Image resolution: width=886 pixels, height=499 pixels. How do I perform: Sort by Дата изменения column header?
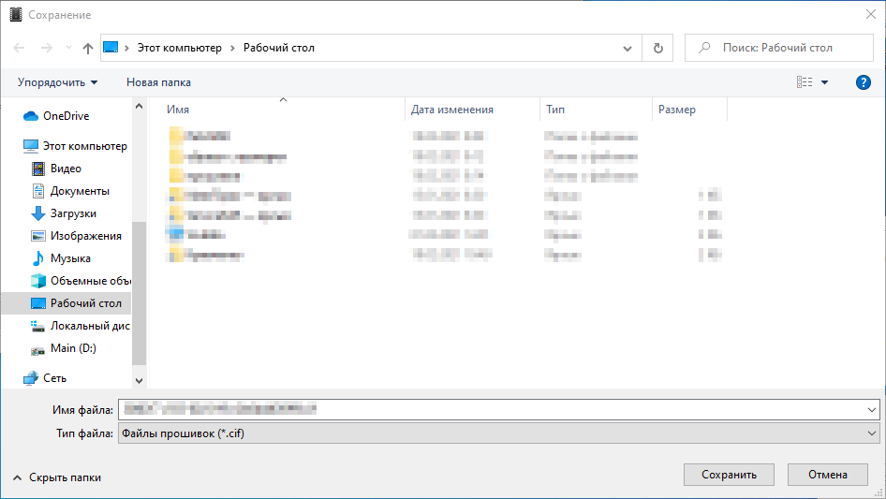pyautogui.click(x=452, y=110)
